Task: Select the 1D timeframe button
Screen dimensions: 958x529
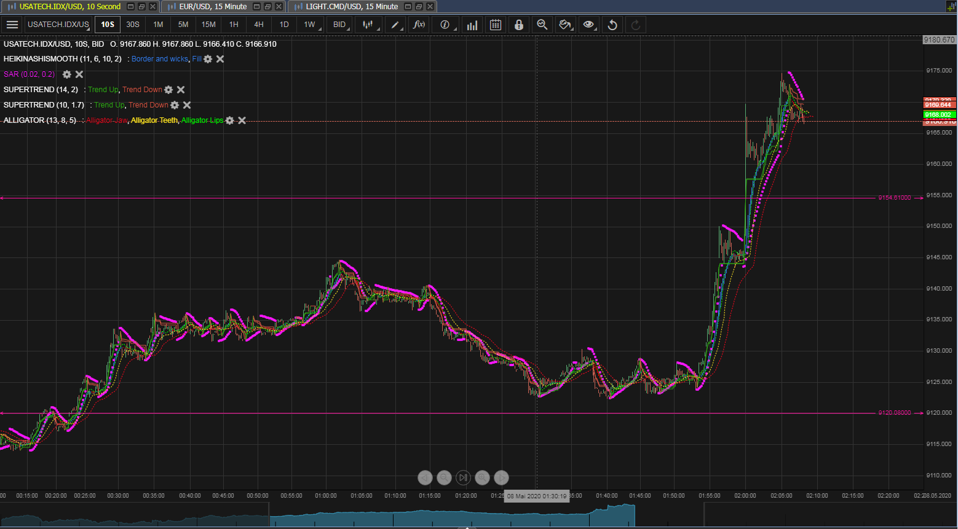Action: pyautogui.click(x=283, y=25)
